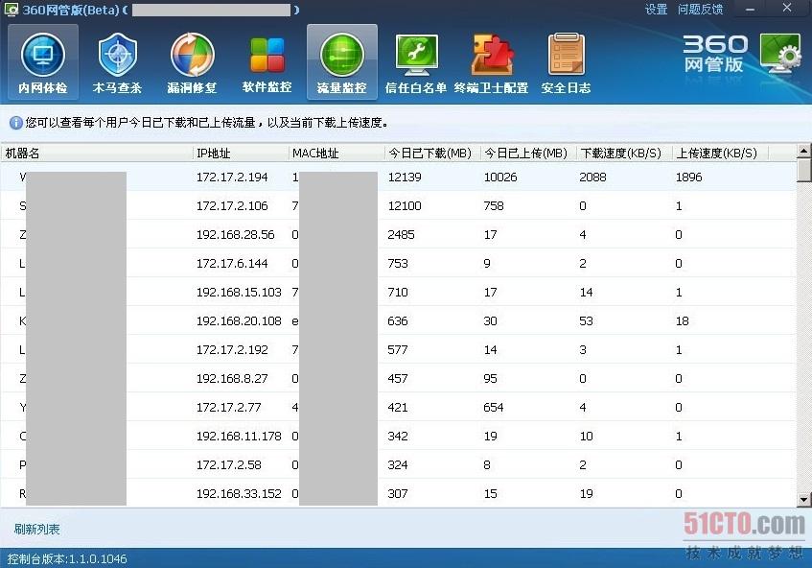Click the download value 12100
812x568 pixels.
[405, 205]
